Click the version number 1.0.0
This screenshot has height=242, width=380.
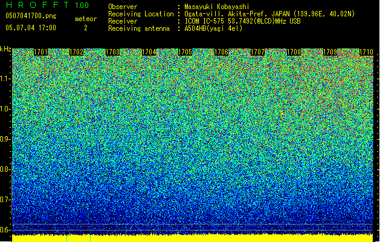[x=82, y=5]
